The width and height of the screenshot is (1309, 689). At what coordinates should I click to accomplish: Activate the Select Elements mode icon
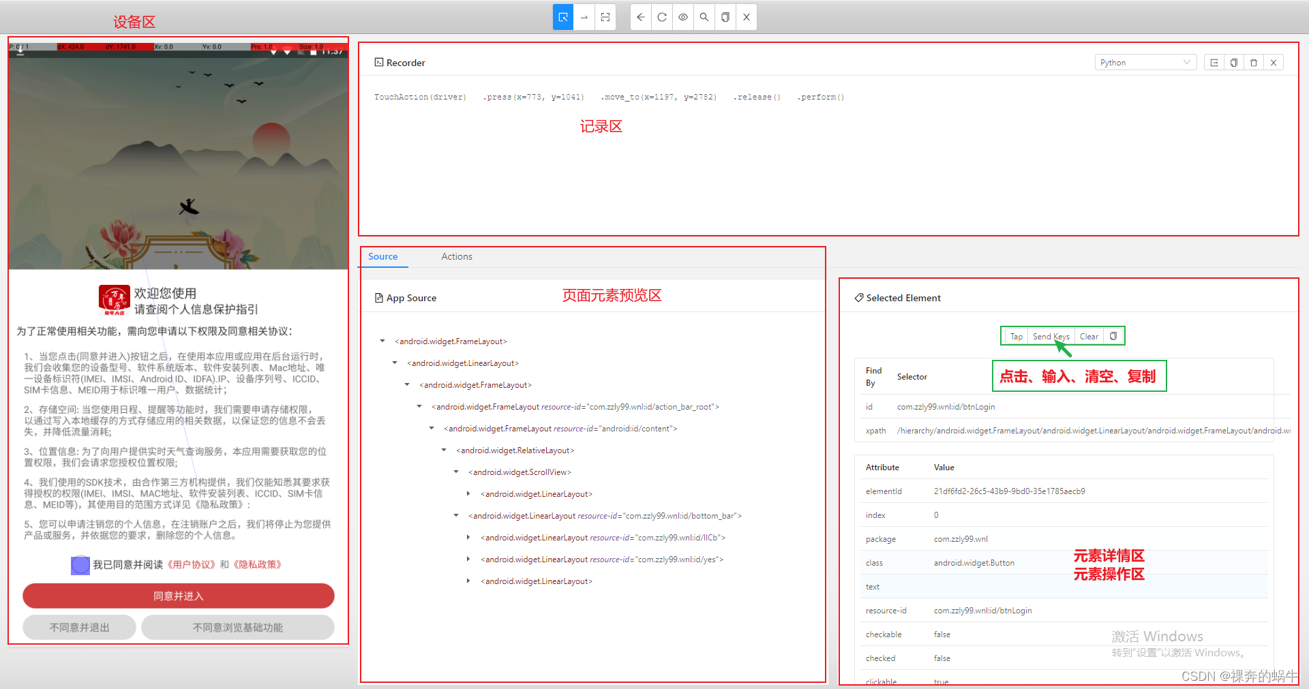[563, 17]
